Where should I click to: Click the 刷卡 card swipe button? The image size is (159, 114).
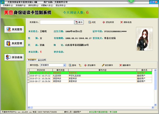(x=79, y=23)
